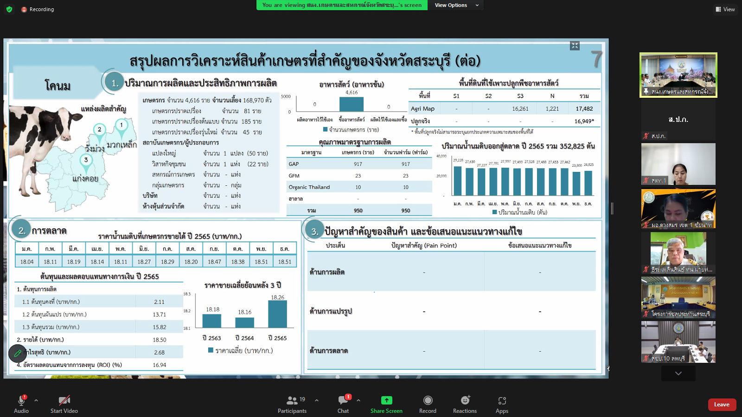The image size is (742, 417).
Task: Click the green encryption shield icon
Action: click(9, 9)
